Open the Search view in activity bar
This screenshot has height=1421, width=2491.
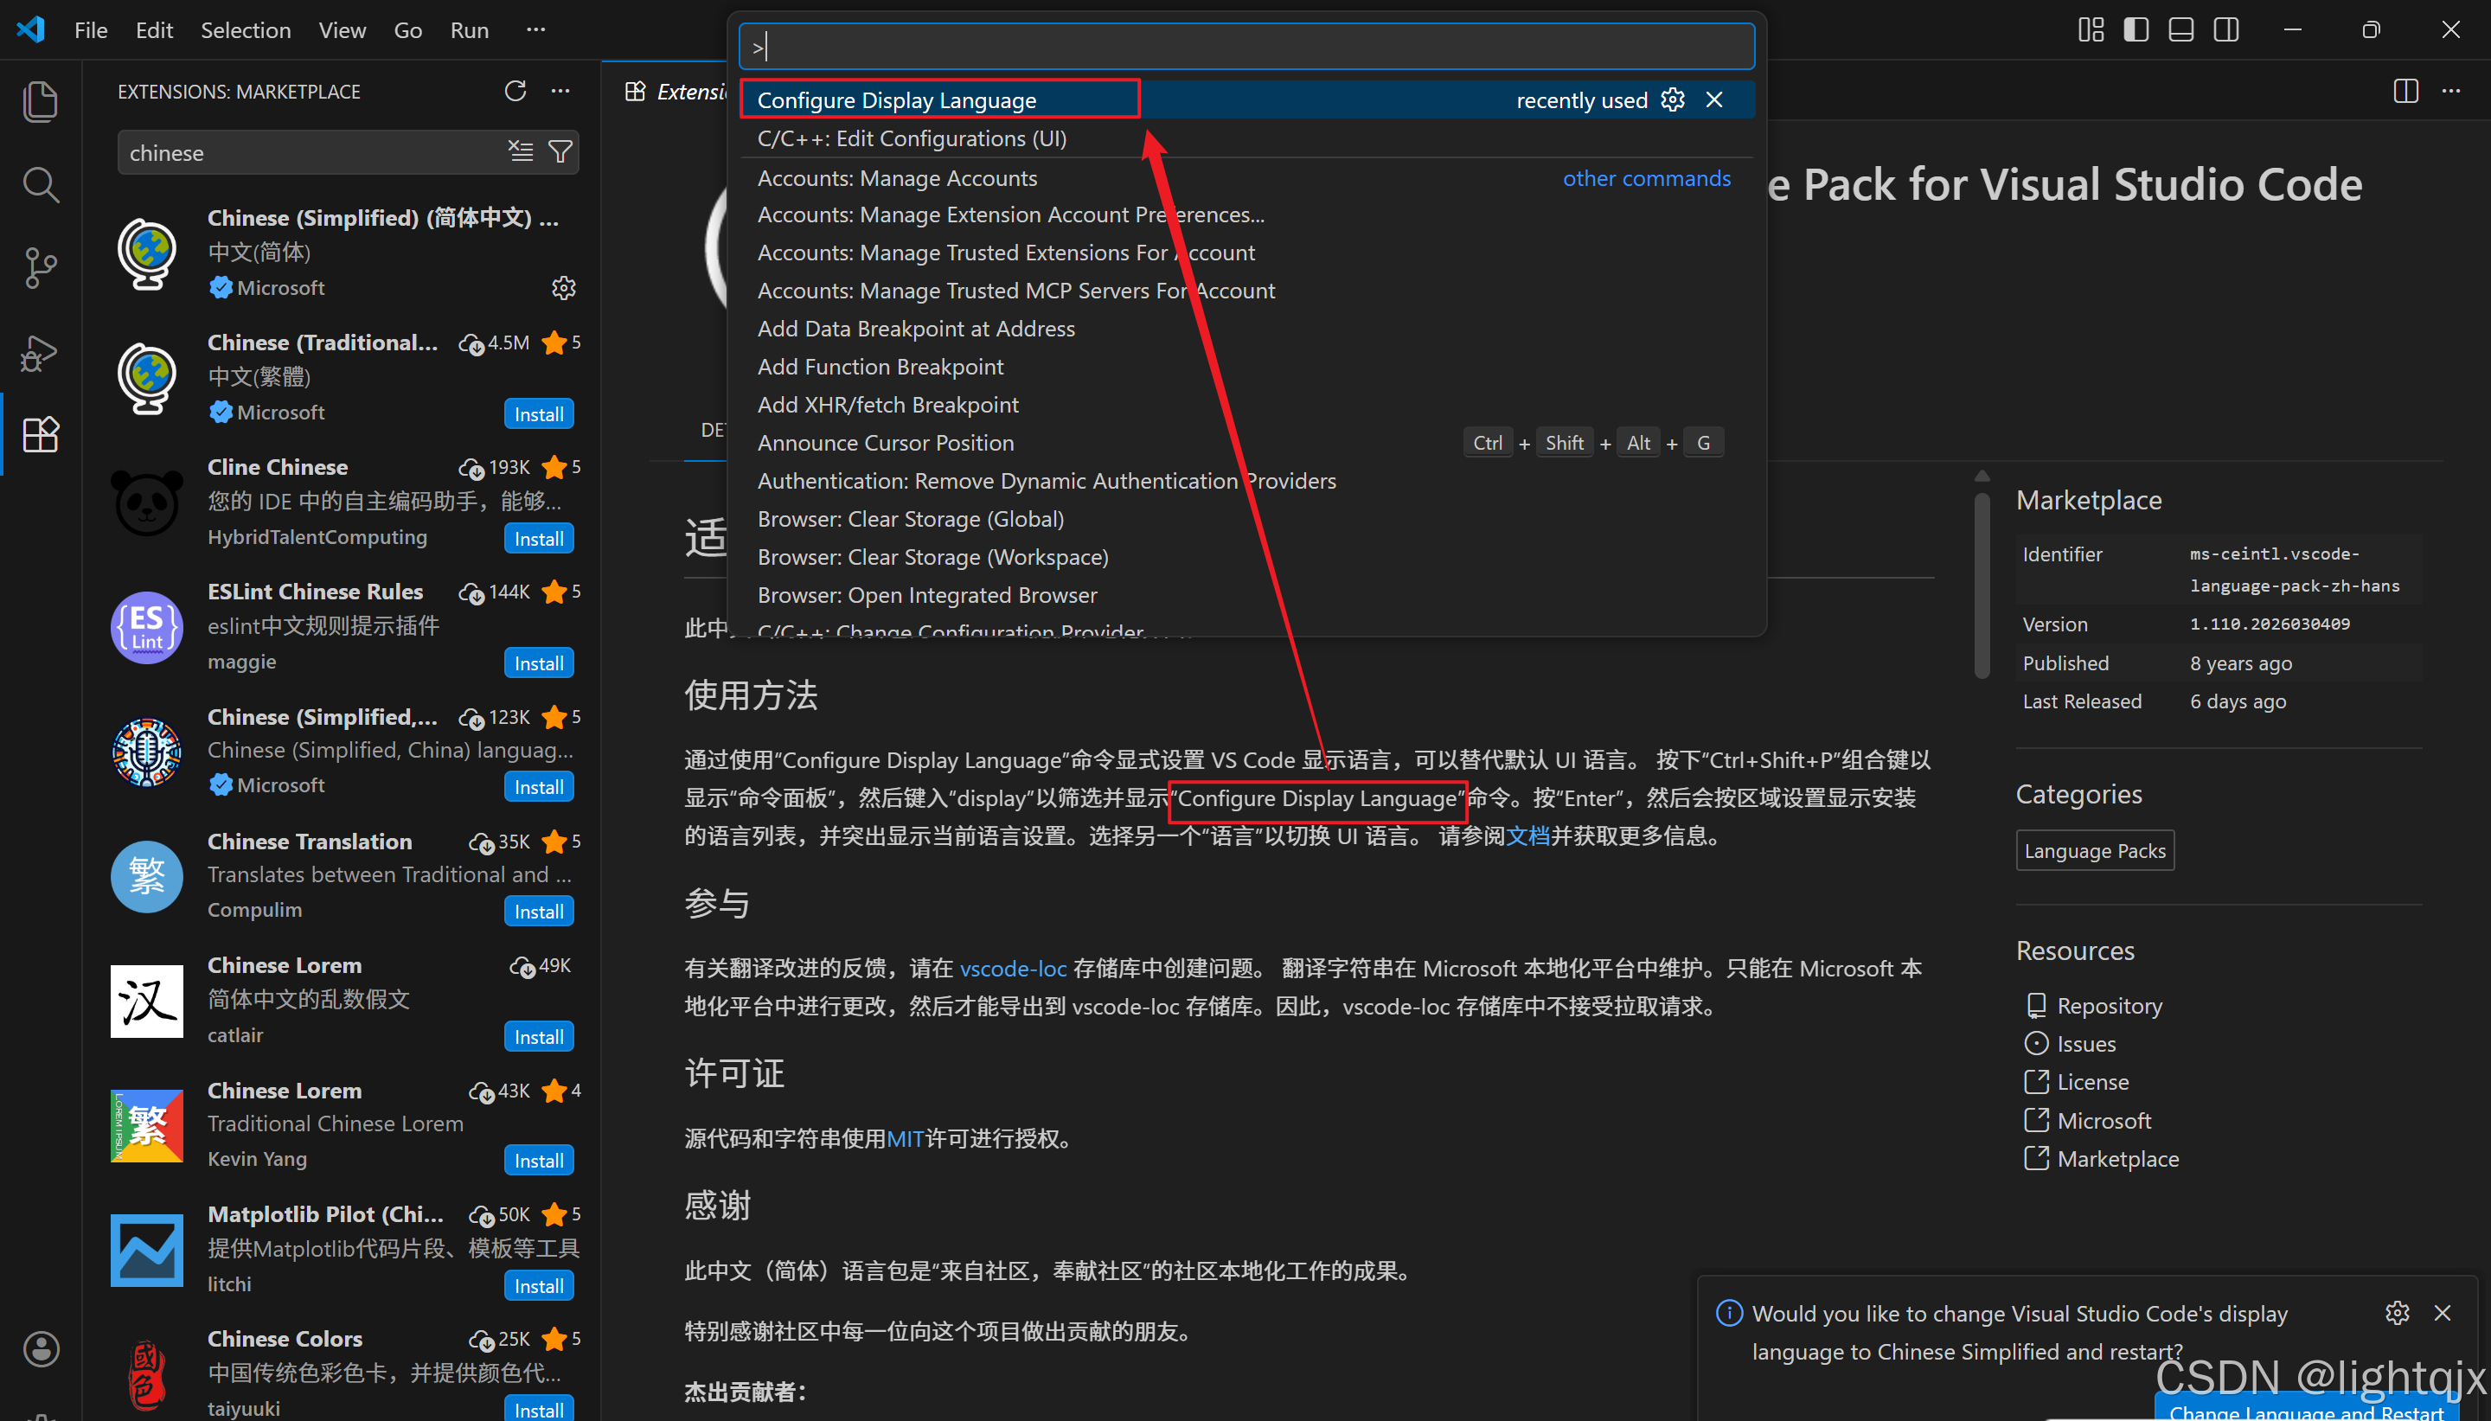(x=40, y=184)
